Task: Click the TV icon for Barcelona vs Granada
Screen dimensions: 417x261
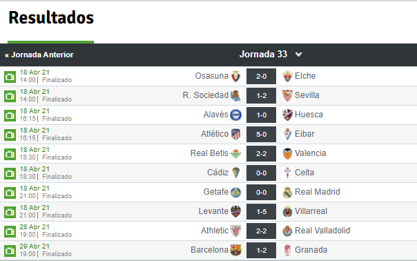Action: (x=10, y=251)
